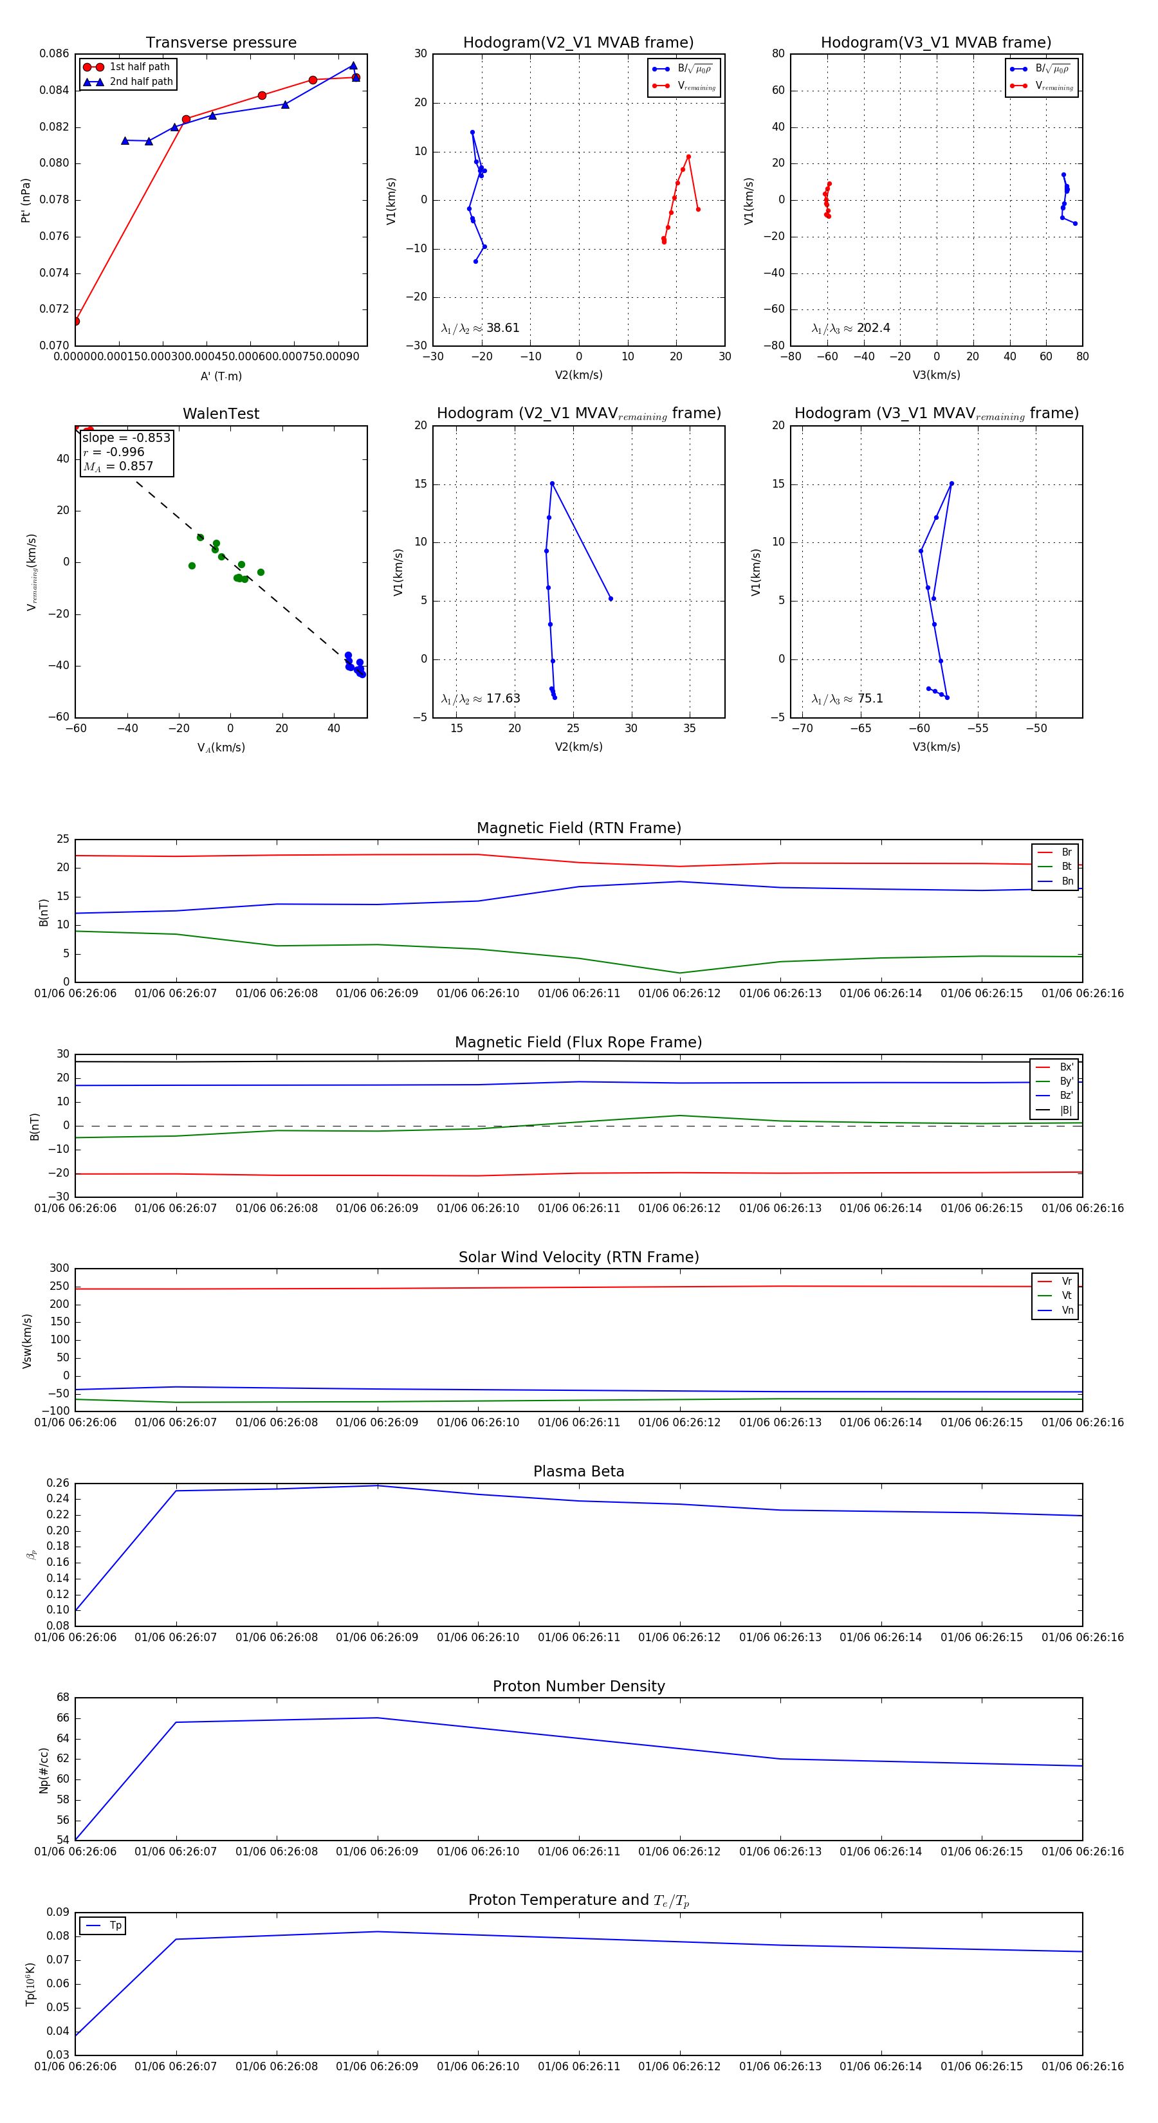Click the "Plasma Beta" plot title
Screen dimensions: 1158x2123
click(x=578, y=1471)
